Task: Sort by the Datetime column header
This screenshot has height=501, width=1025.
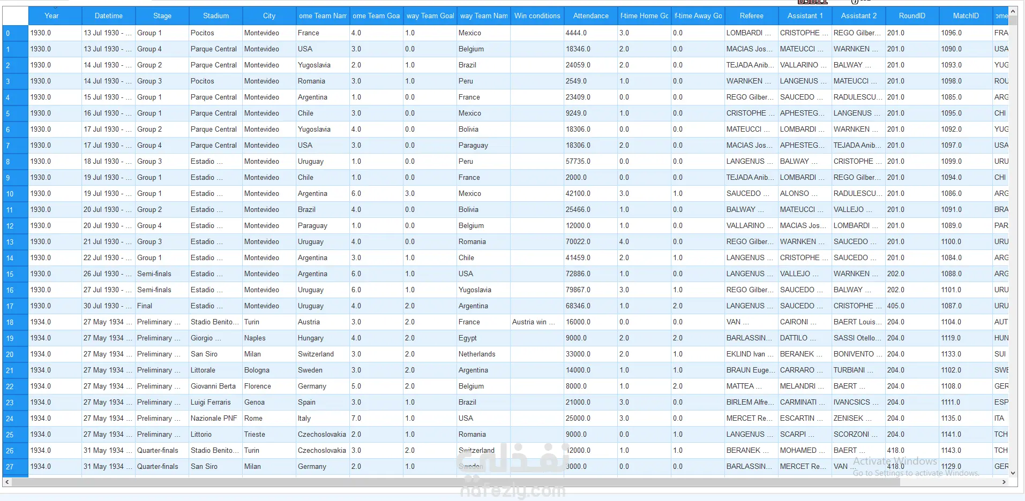Action: click(x=109, y=16)
